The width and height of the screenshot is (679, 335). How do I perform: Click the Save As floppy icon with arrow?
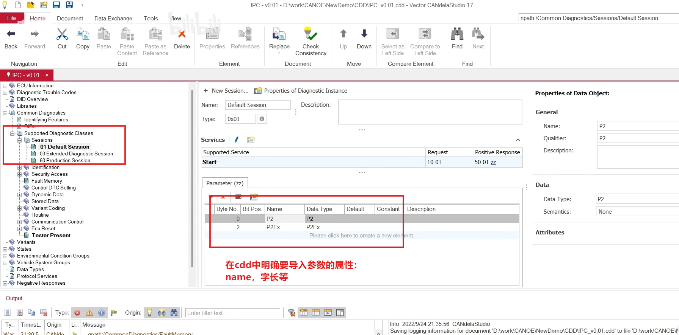tap(69, 5)
